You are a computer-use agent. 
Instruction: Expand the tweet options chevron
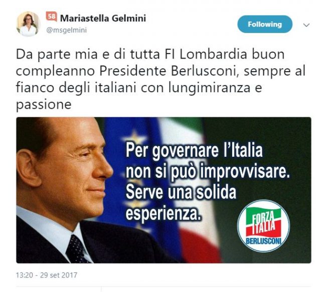pos(306,25)
